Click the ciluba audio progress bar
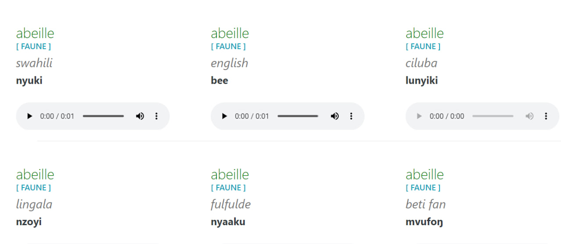561x244 pixels. pyautogui.click(x=493, y=116)
